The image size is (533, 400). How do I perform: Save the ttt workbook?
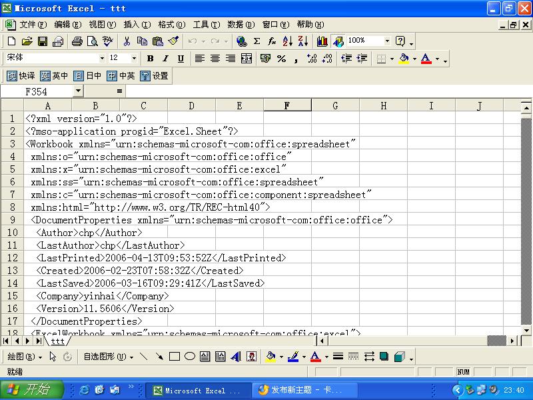(x=43, y=41)
